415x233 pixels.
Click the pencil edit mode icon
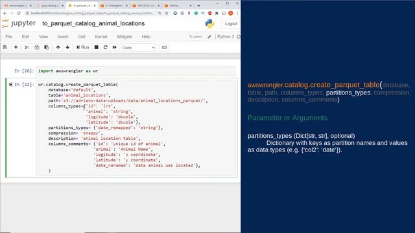pos(209,37)
